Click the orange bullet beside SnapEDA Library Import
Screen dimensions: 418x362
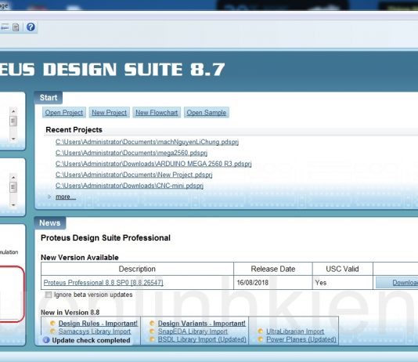[152, 331]
